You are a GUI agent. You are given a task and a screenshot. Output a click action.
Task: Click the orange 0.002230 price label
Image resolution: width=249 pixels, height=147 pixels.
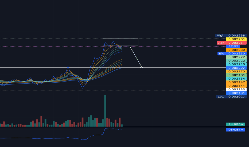pyautogui.click(x=236, y=50)
